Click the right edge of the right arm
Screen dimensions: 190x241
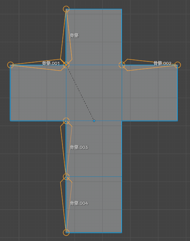point(177,93)
